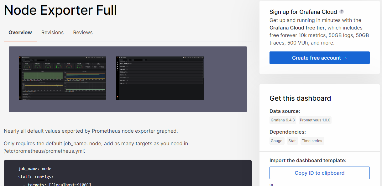Click the Grafana Cloud help question-mark icon
The width and height of the screenshot is (382, 186).
[342, 12]
